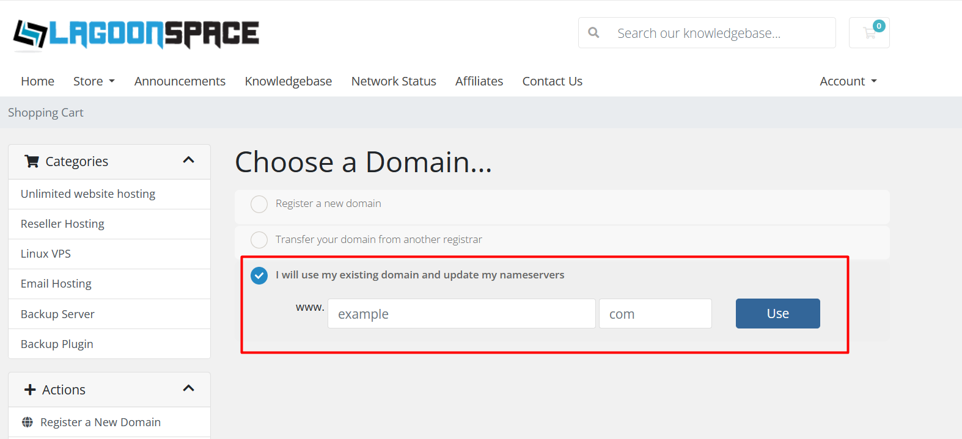Image resolution: width=962 pixels, height=439 pixels.
Task: Click the search magnifier icon
Action: pos(593,33)
